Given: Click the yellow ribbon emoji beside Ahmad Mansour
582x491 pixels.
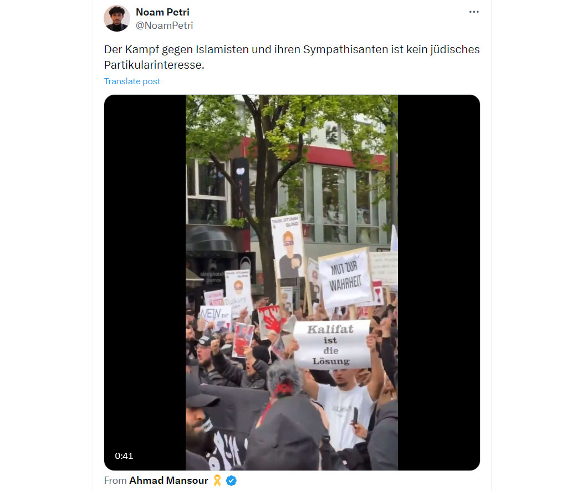Looking at the screenshot, I should click(x=217, y=480).
